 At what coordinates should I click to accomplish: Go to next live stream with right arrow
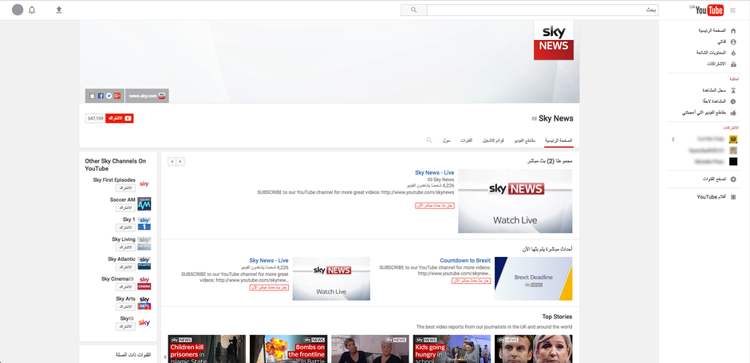coord(180,162)
